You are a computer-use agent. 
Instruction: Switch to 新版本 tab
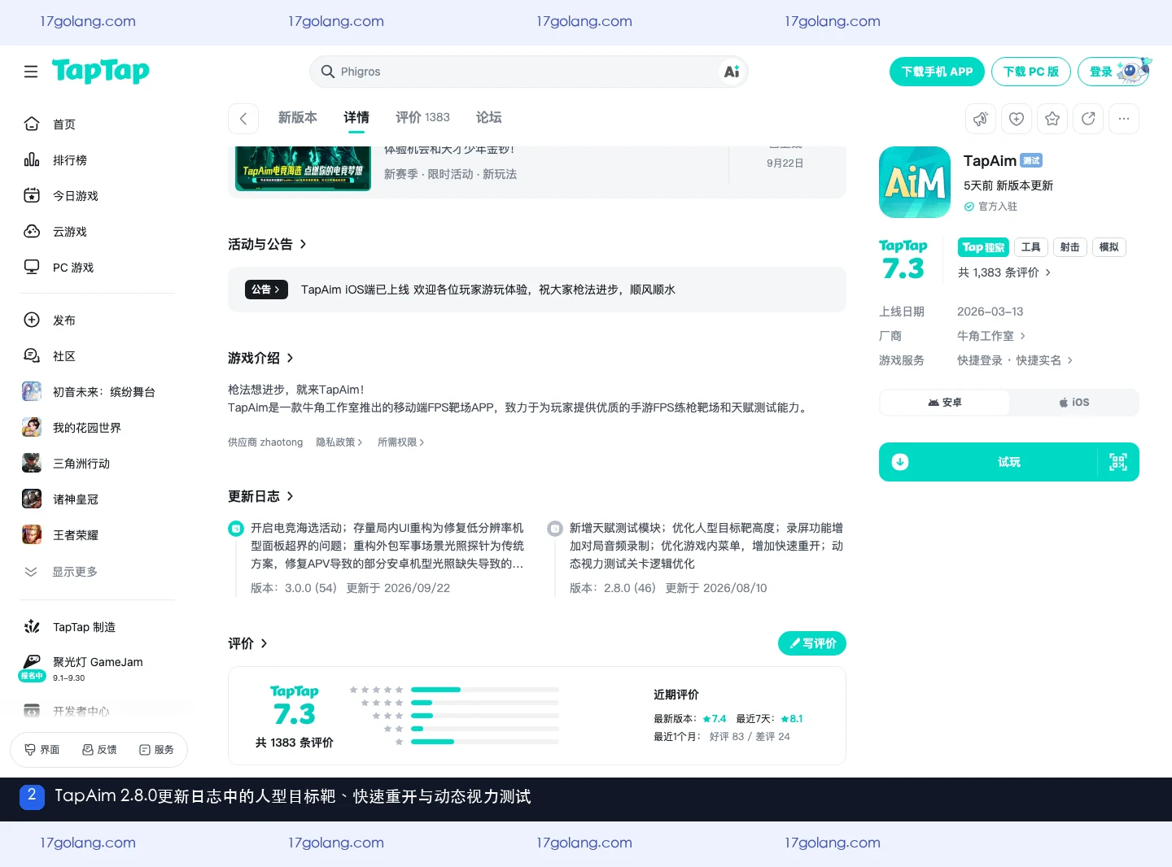click(x=298, y=117)
